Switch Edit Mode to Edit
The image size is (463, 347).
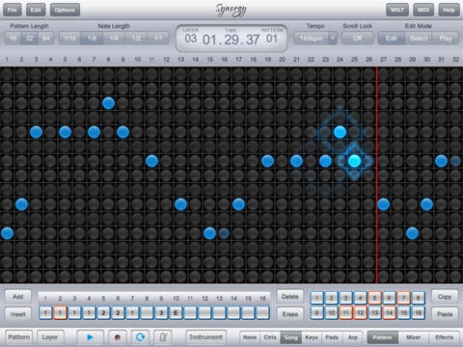click(x=391, y=39)
